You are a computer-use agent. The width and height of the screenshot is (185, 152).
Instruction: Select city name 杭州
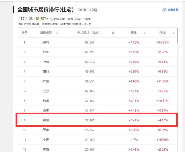46,101
